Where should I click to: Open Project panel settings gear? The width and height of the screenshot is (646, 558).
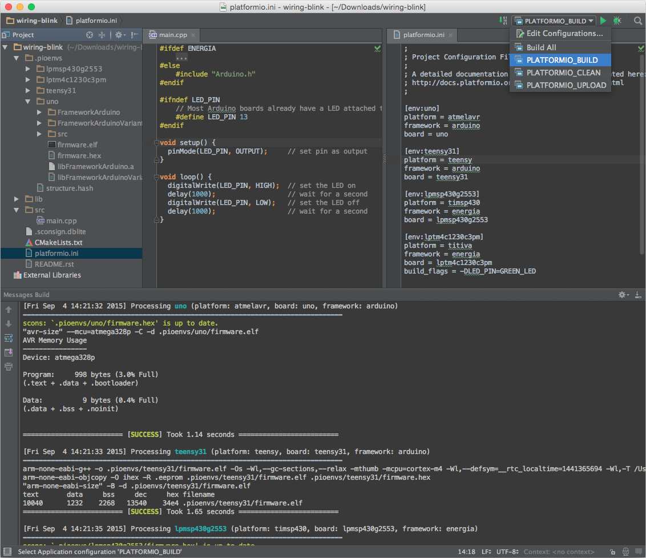click(120, 35)
